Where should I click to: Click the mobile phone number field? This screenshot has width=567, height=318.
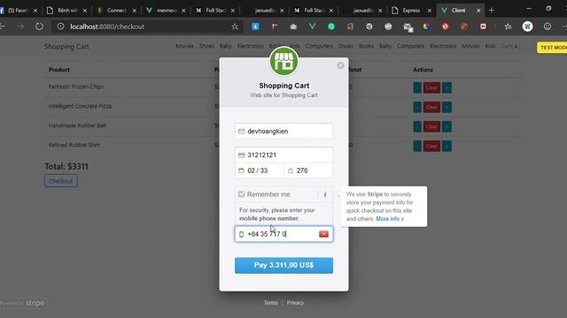tap(283, 234)
